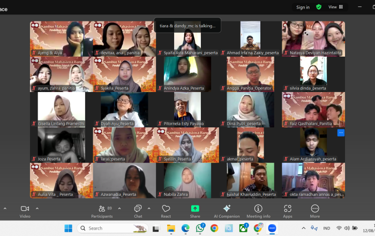The width and height of the screenshot is (375, 236).
Task: Open the More options menu
Action: (314, 210)
